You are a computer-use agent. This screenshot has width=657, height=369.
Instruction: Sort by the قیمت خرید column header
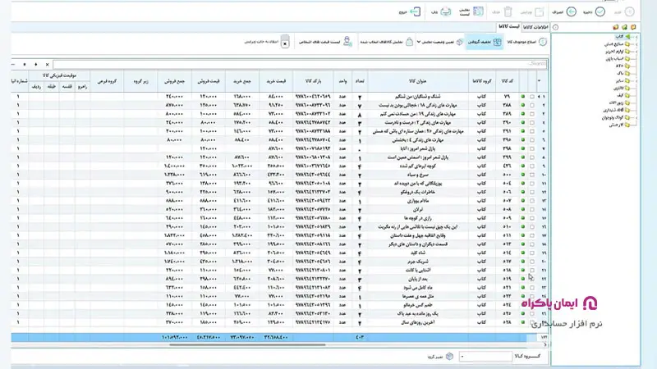click(x=276, y=81)
